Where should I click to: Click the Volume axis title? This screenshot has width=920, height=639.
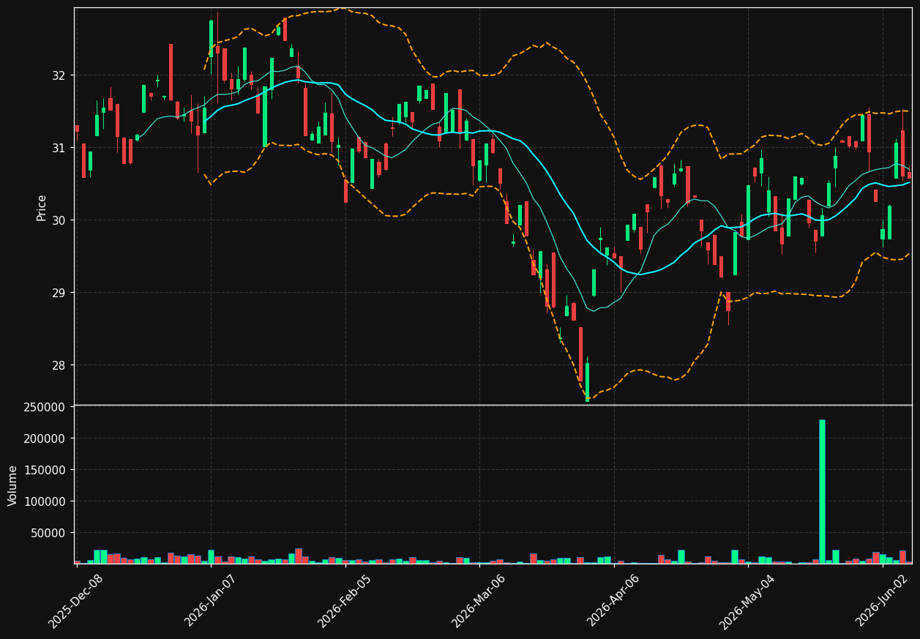point(12,485)
